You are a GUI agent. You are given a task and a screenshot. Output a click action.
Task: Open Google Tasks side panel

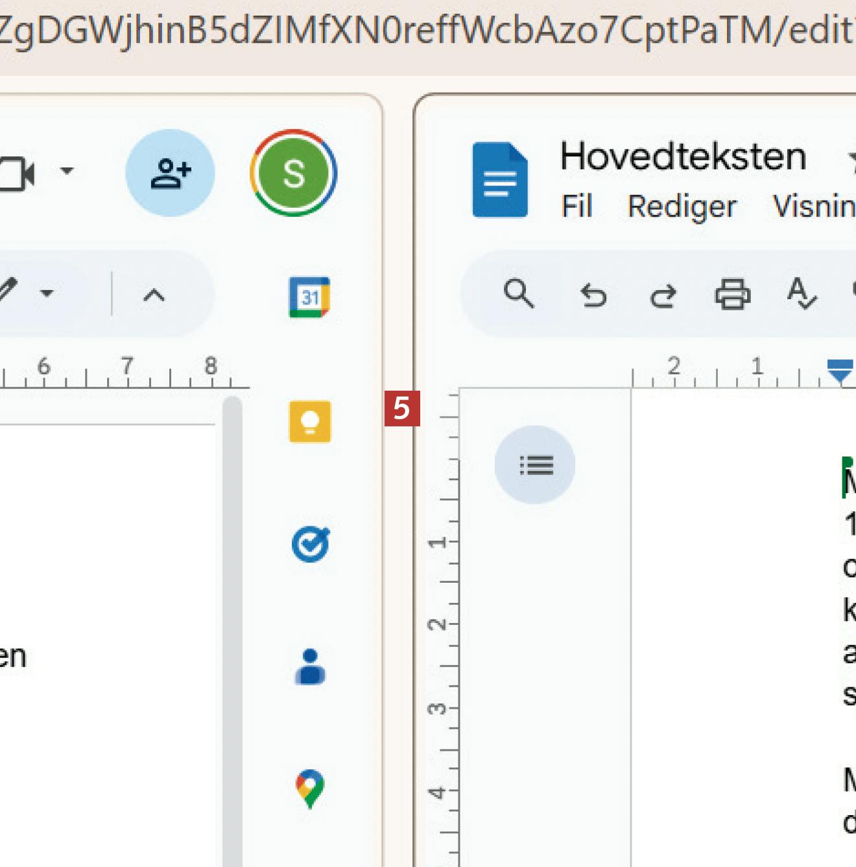point(310,543)
